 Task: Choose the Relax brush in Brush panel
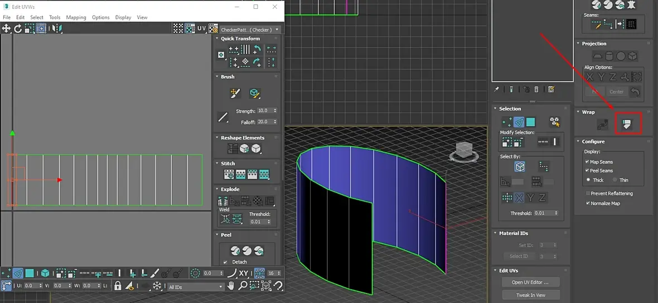point(255,93)
